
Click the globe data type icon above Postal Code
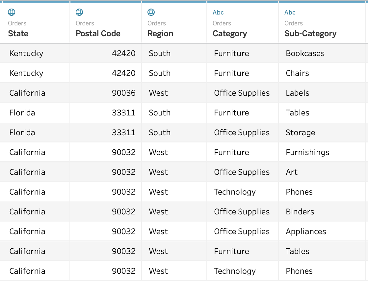(79, 12)
